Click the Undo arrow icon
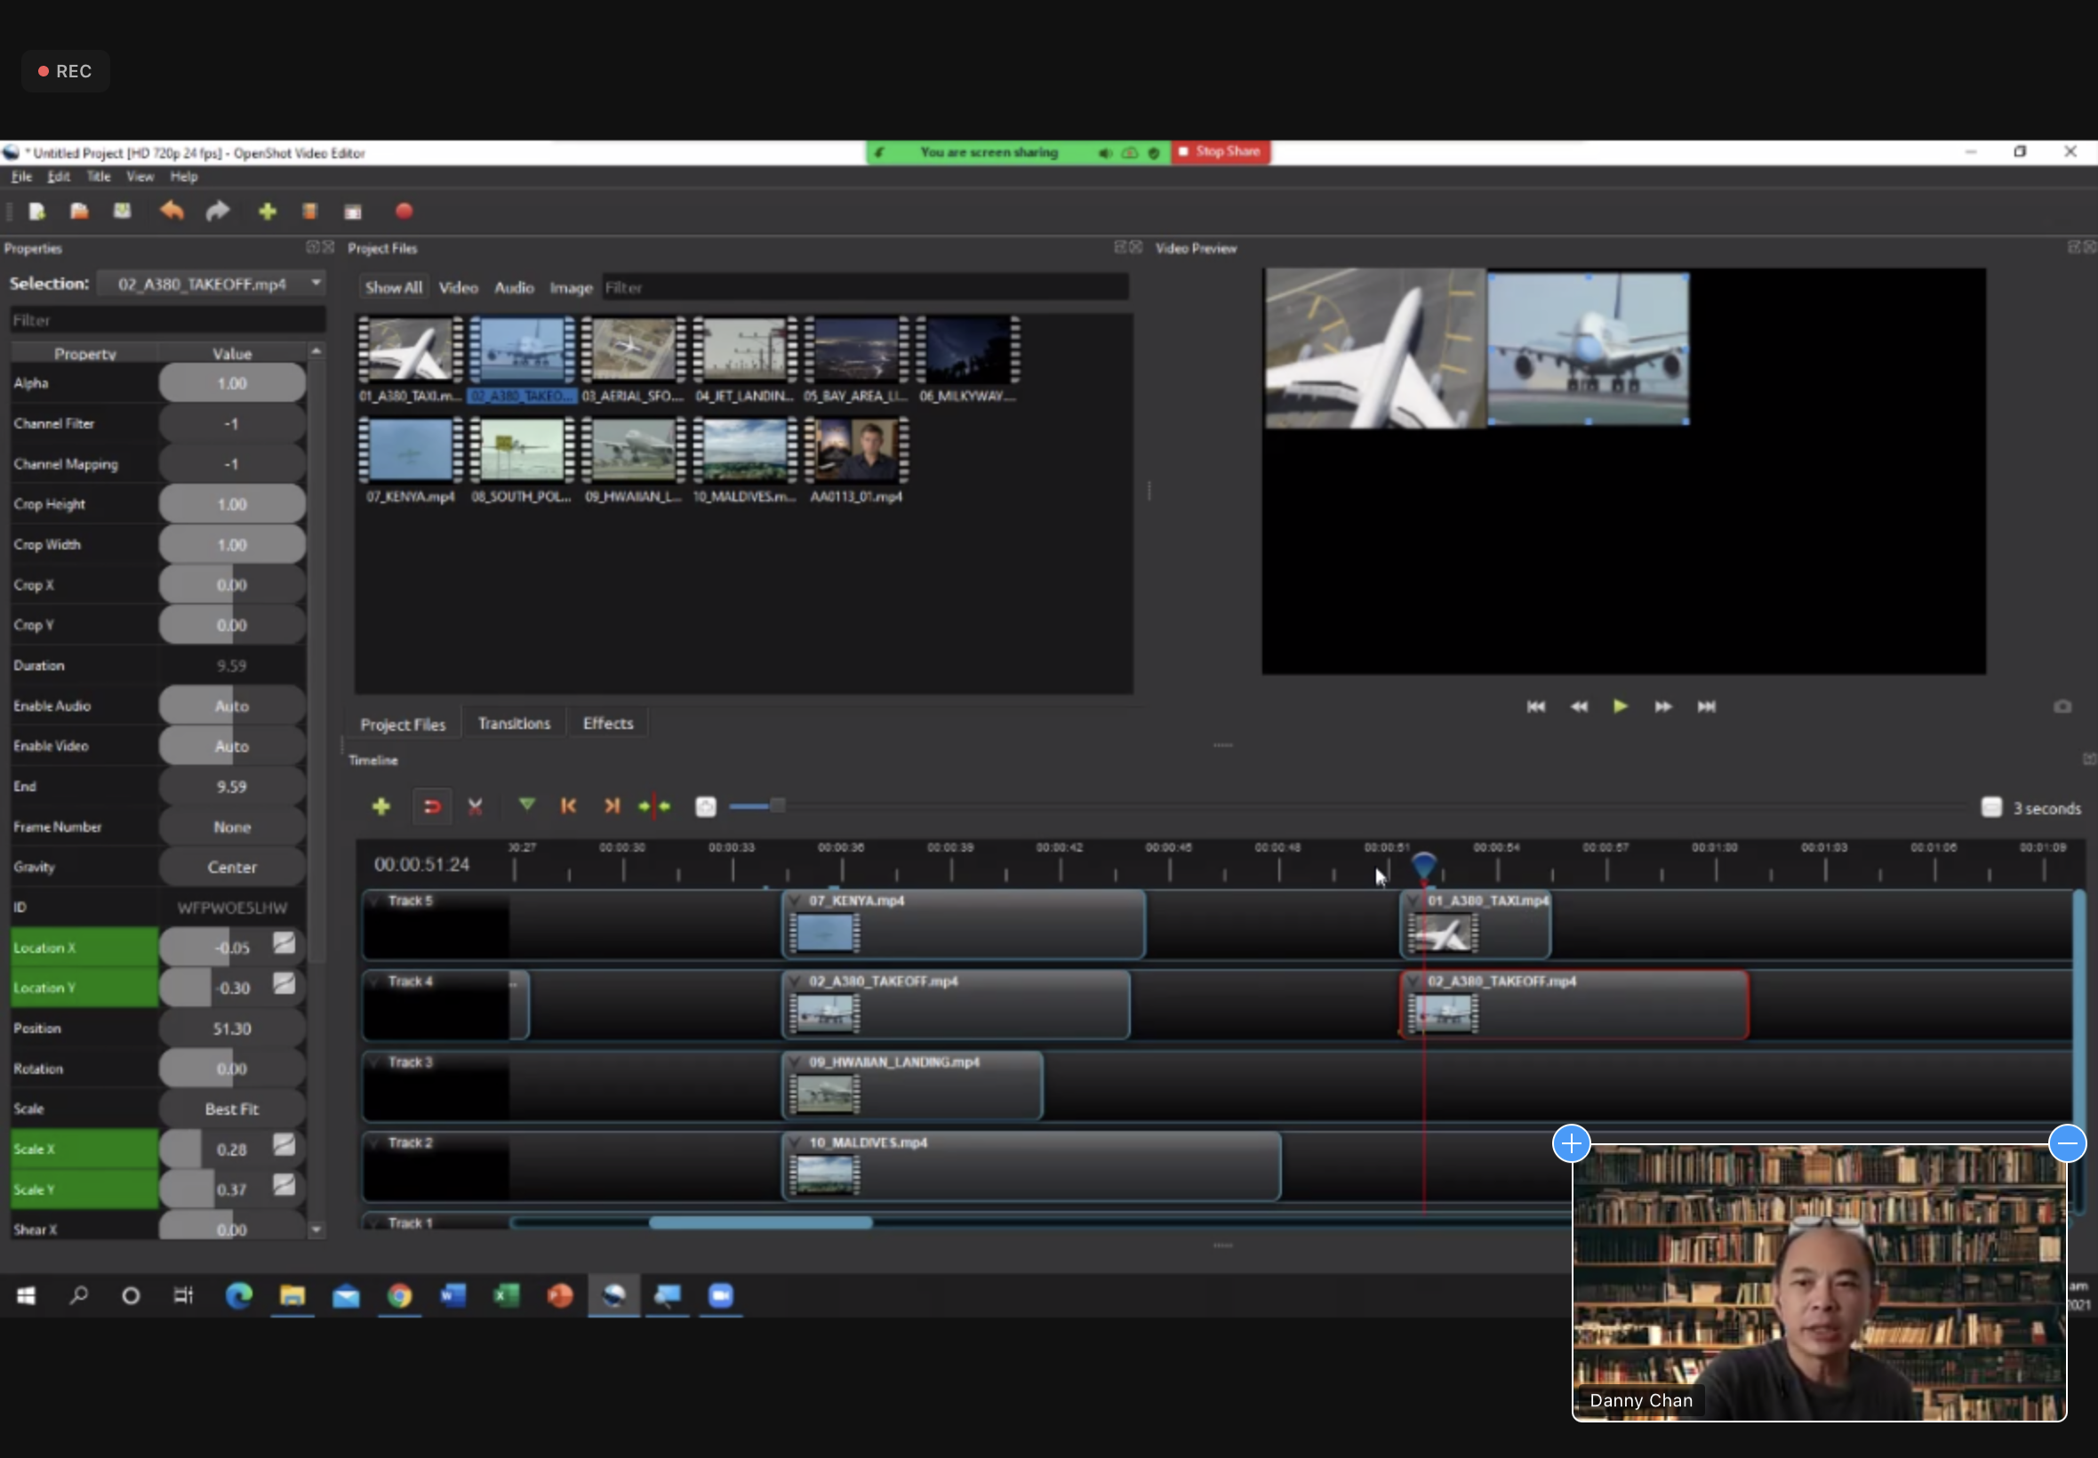 tap(172, 212)
